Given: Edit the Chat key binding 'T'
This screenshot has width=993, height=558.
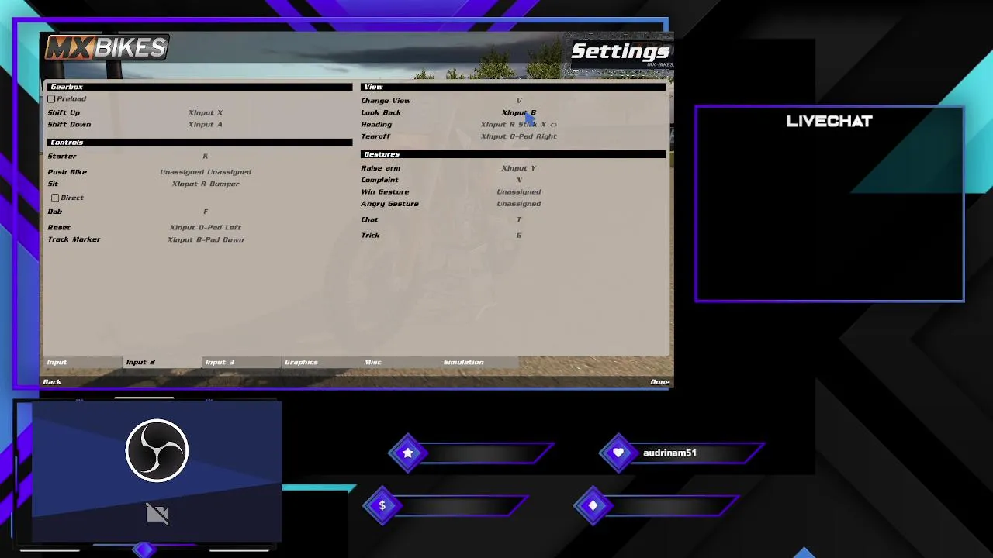Looking at the screenshot, I should [519, 219].
